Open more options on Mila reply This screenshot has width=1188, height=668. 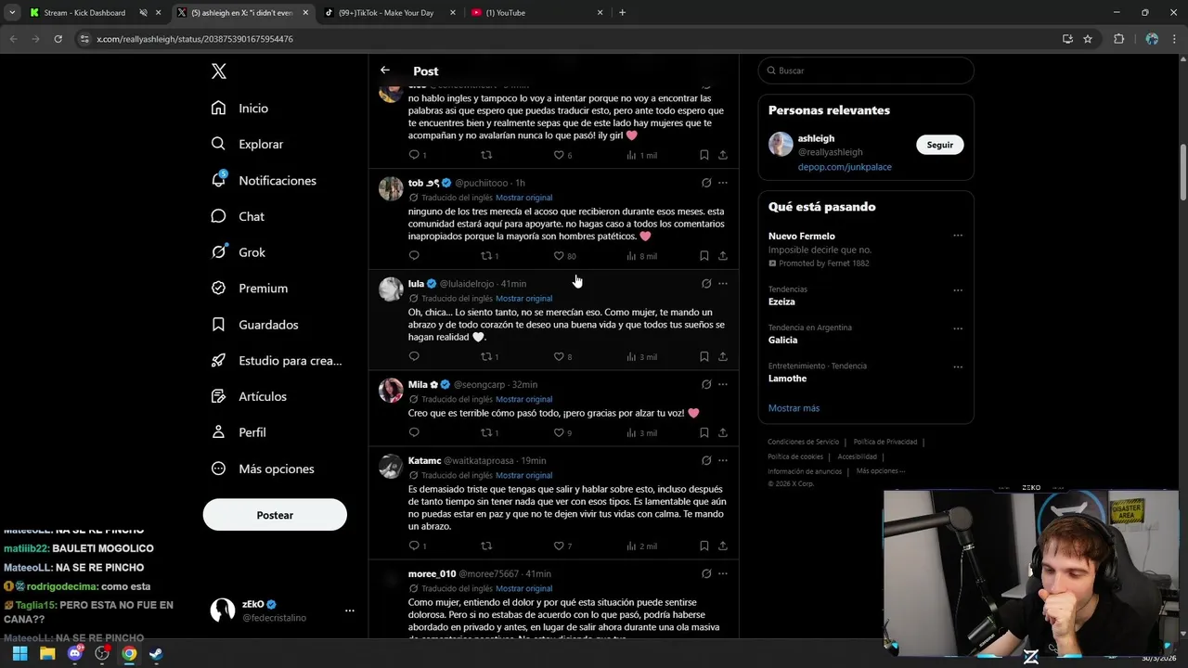tap(723, 384)
